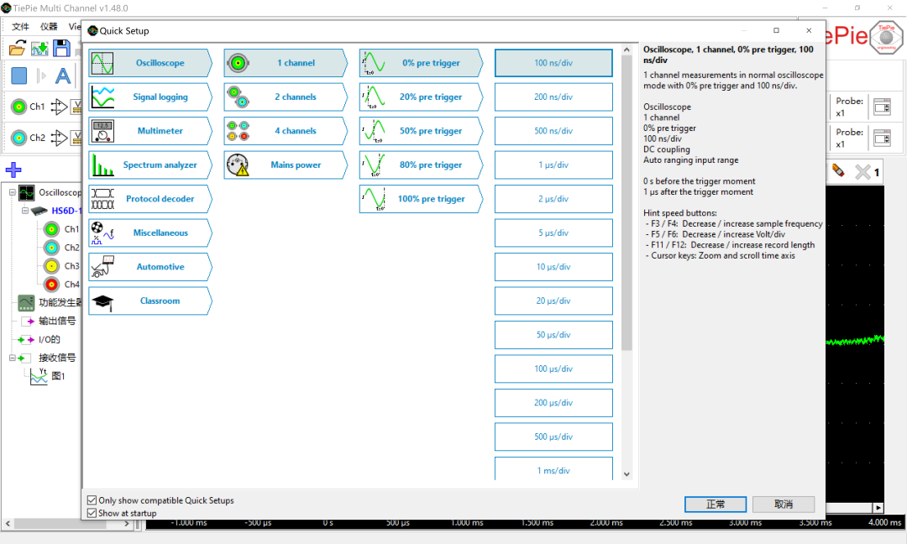Open the Ch1 probe settings icon
The width and height of the screenshot is (907, 544).
(x=882, y=107)
